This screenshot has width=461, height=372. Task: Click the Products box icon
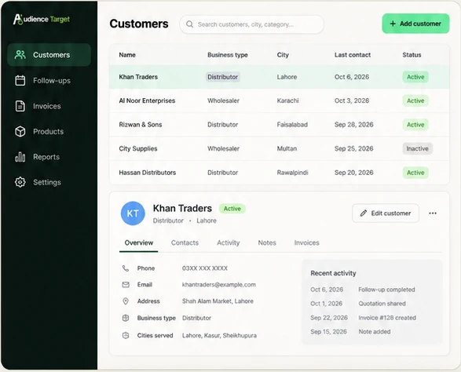click(20, 131)
